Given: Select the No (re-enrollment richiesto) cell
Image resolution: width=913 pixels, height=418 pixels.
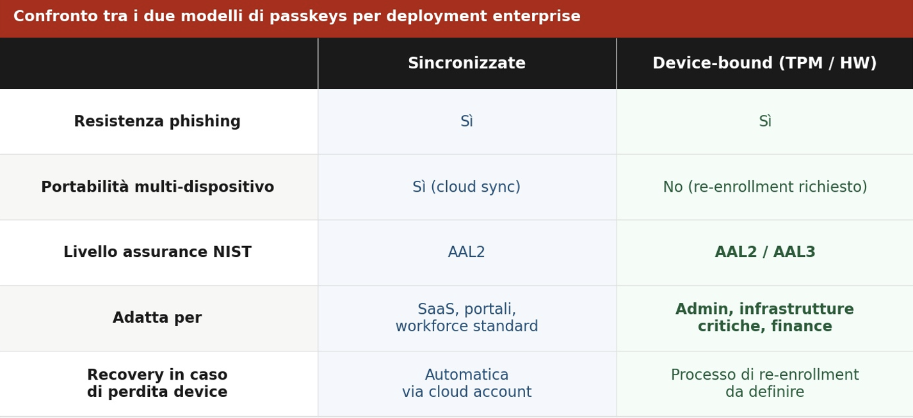Looking at the screenshot, I should click(764, 187).
